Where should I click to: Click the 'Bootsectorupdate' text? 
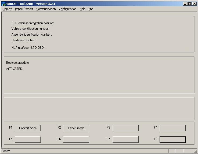tap(17, 63)
